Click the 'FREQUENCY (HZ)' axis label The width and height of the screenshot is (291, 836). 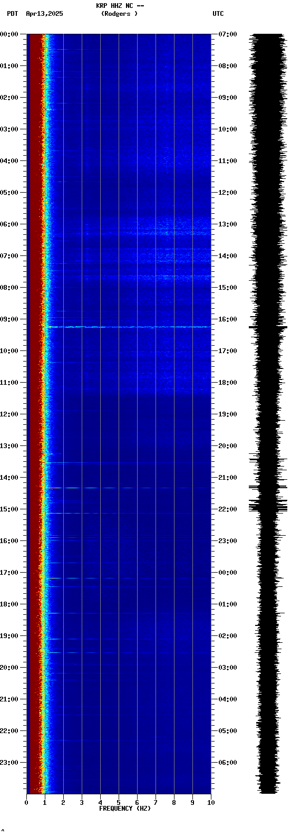click(x=125, y=809)
